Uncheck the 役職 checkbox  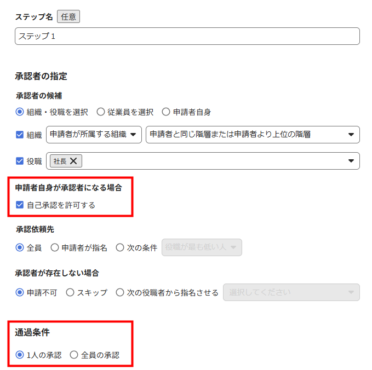click(20, 161)
